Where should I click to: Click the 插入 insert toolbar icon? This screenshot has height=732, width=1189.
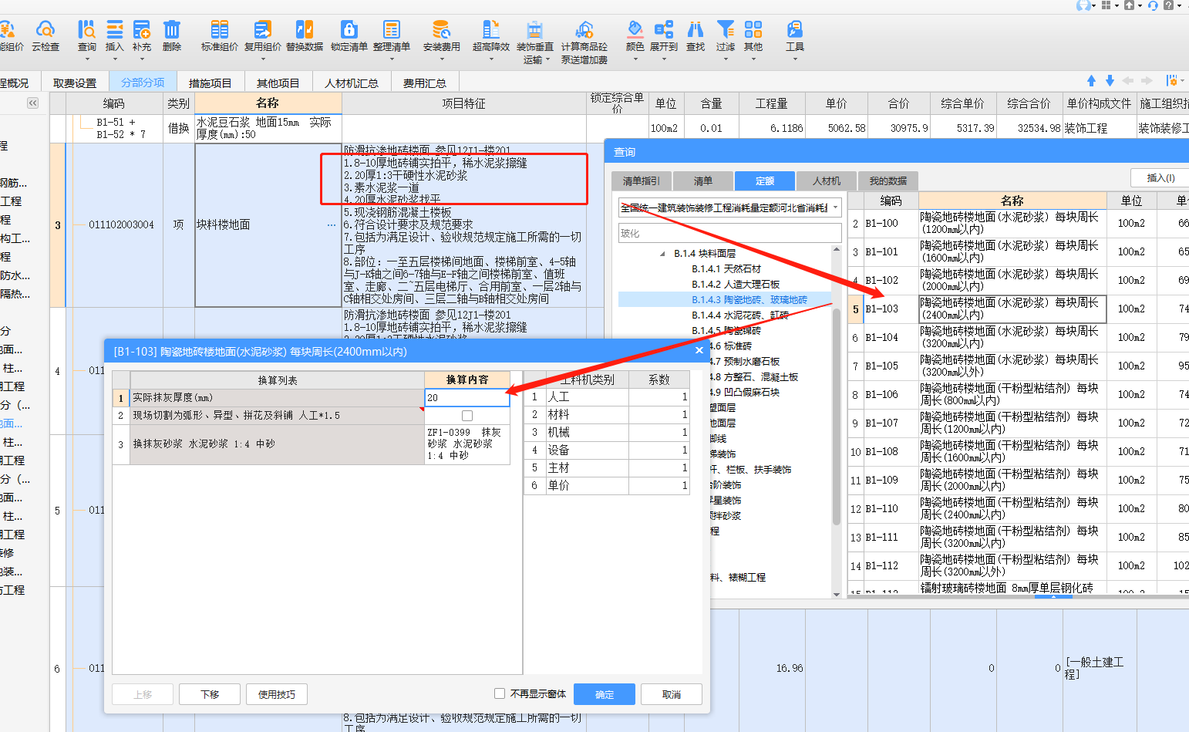[x=114, y=36]
